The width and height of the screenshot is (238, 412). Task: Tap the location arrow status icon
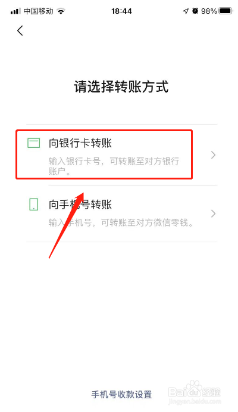click(x=186, y=11)
